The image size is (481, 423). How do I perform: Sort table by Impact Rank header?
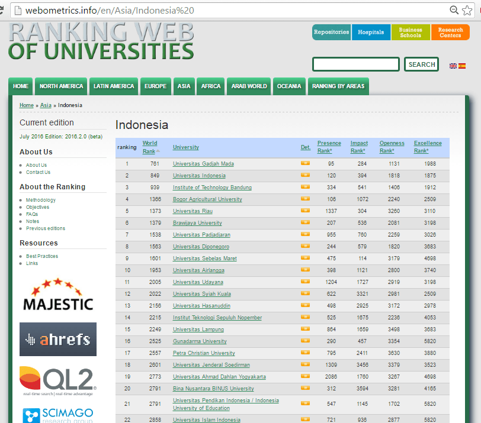point(359,147)
